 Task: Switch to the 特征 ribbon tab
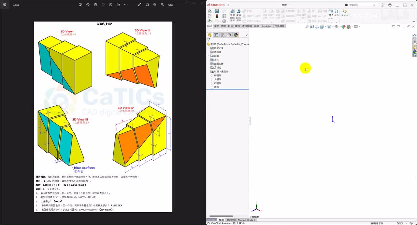click(x=209, y=26)
